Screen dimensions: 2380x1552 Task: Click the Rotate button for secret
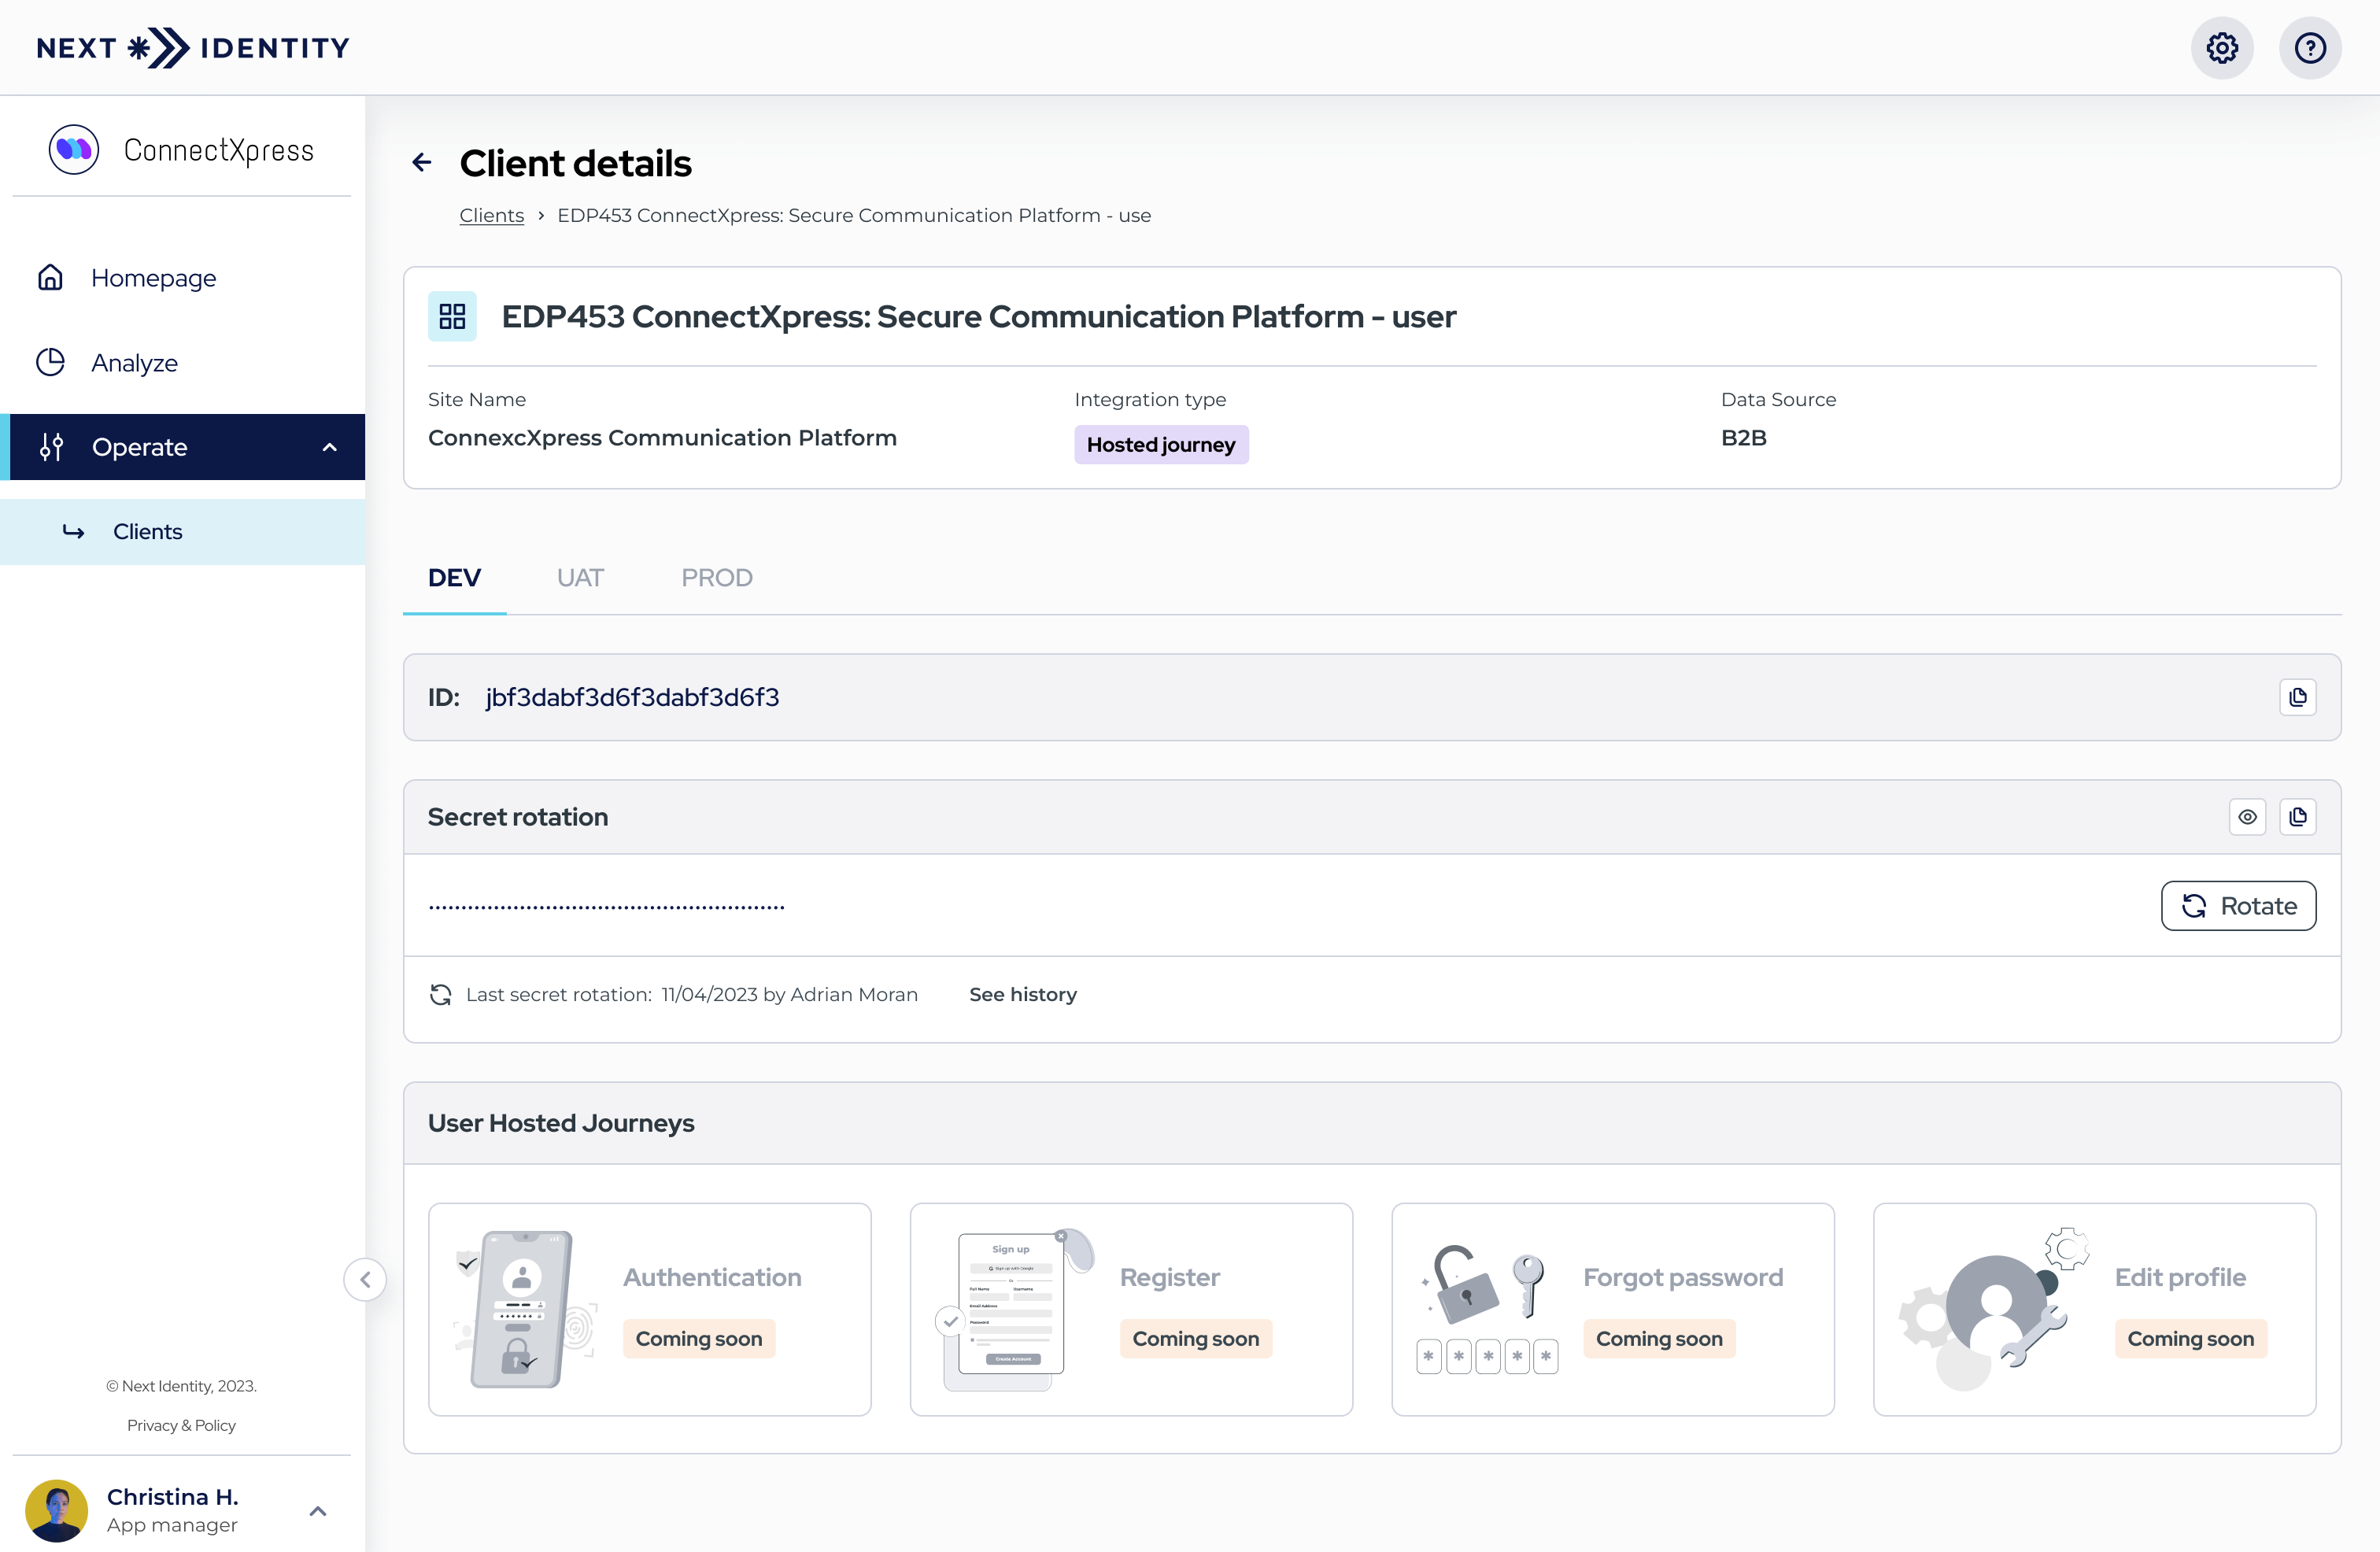click(2239, 903)
